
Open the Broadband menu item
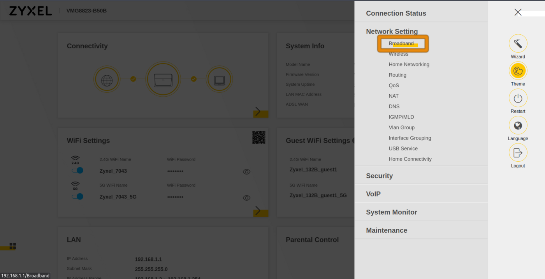pos(401,43)
